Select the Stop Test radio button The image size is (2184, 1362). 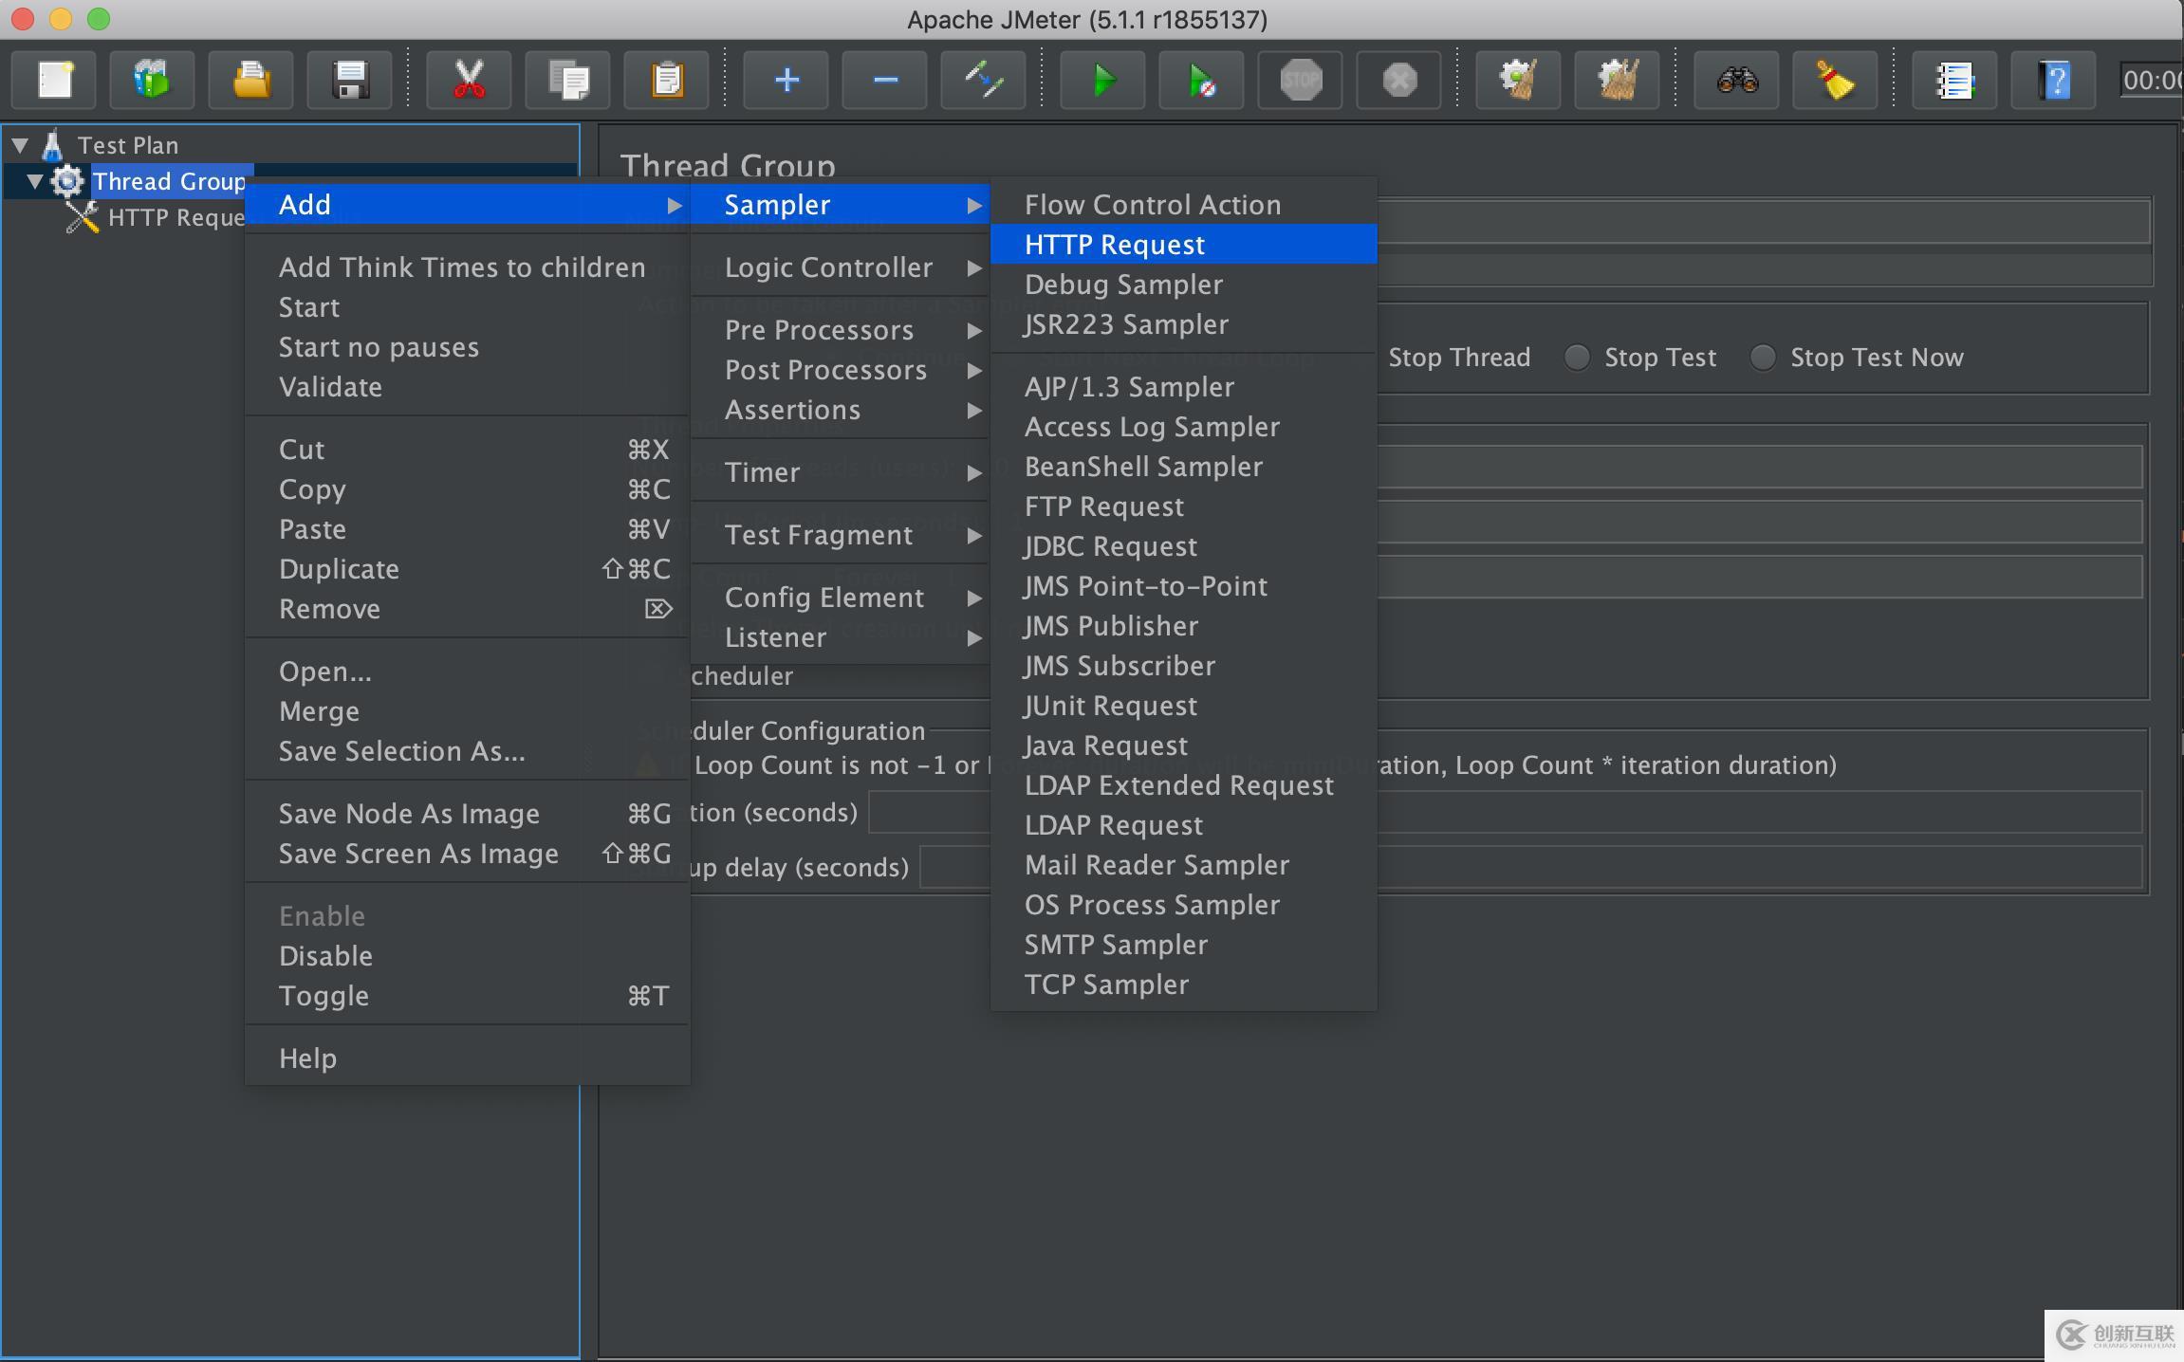(1577, 358)
